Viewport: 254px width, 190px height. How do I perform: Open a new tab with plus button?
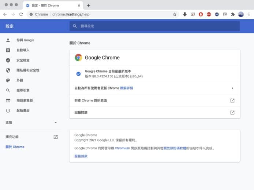click(88, 6)
